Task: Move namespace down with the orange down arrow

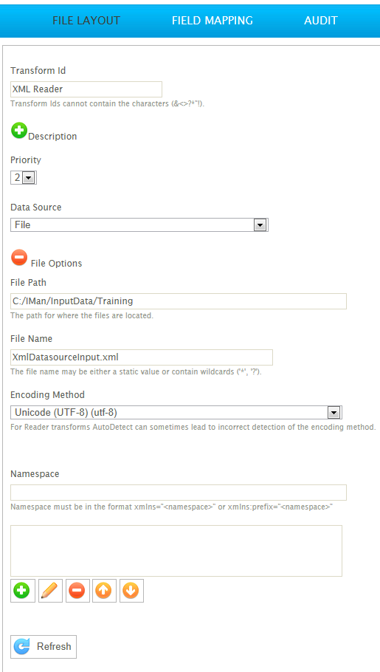Action: 131,591
